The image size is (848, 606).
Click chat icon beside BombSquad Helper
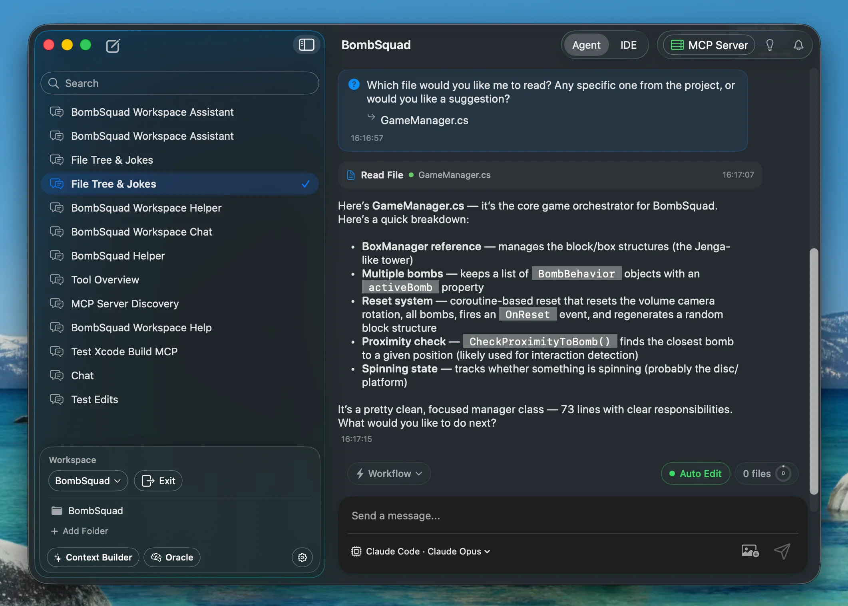click(x=57, y=255)
